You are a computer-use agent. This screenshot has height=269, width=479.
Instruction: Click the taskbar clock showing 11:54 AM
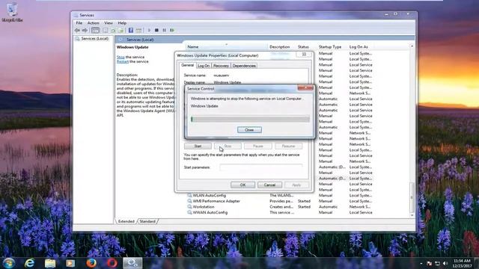click(x=462, y=263)
